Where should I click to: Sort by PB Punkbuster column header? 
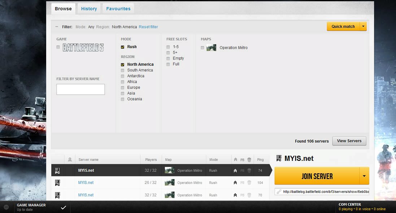point(242,160)
